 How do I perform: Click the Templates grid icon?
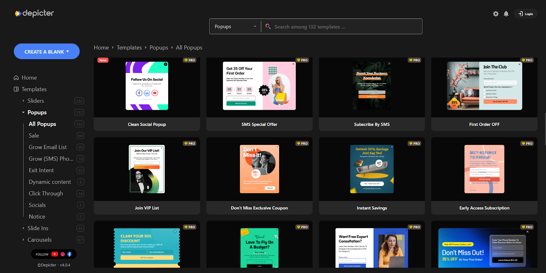[16, 89]
